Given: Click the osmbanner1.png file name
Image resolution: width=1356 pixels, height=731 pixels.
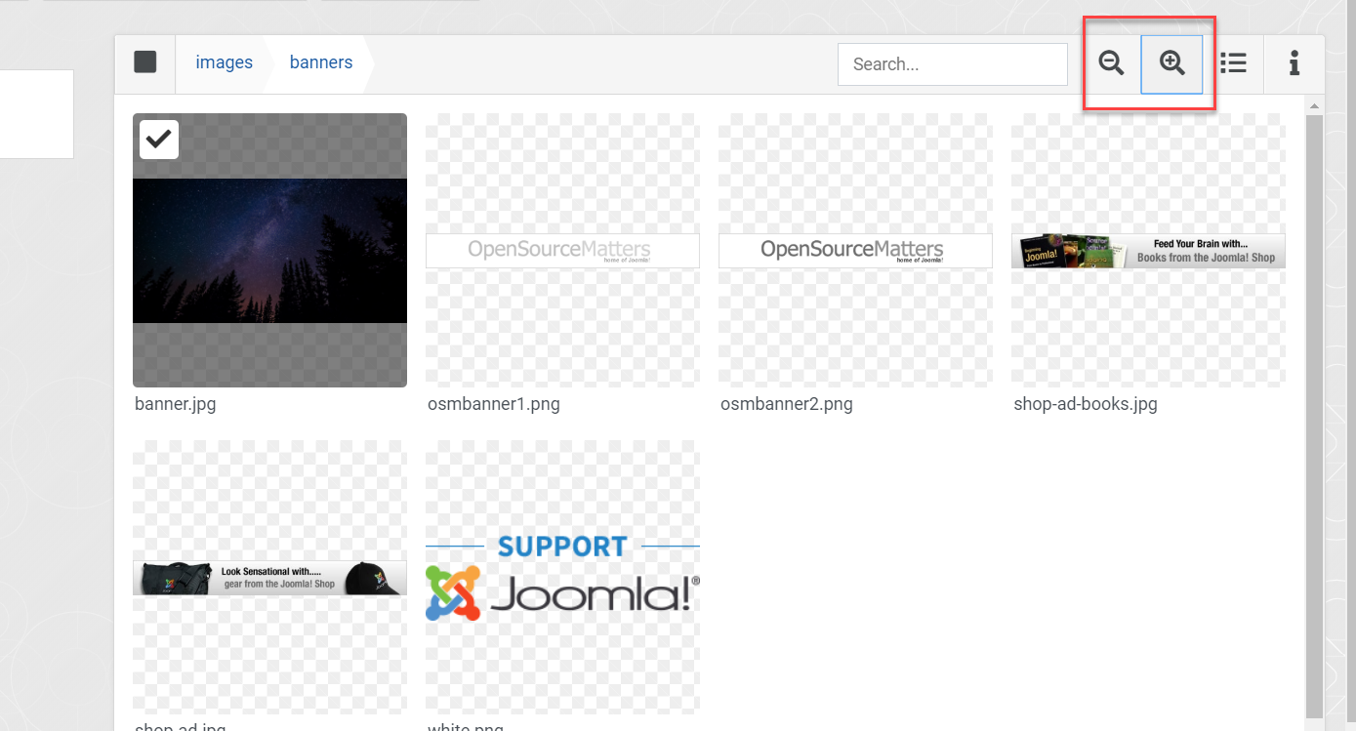Looking at the screenshot, I should pyautogui.click(x=494, y=404).
